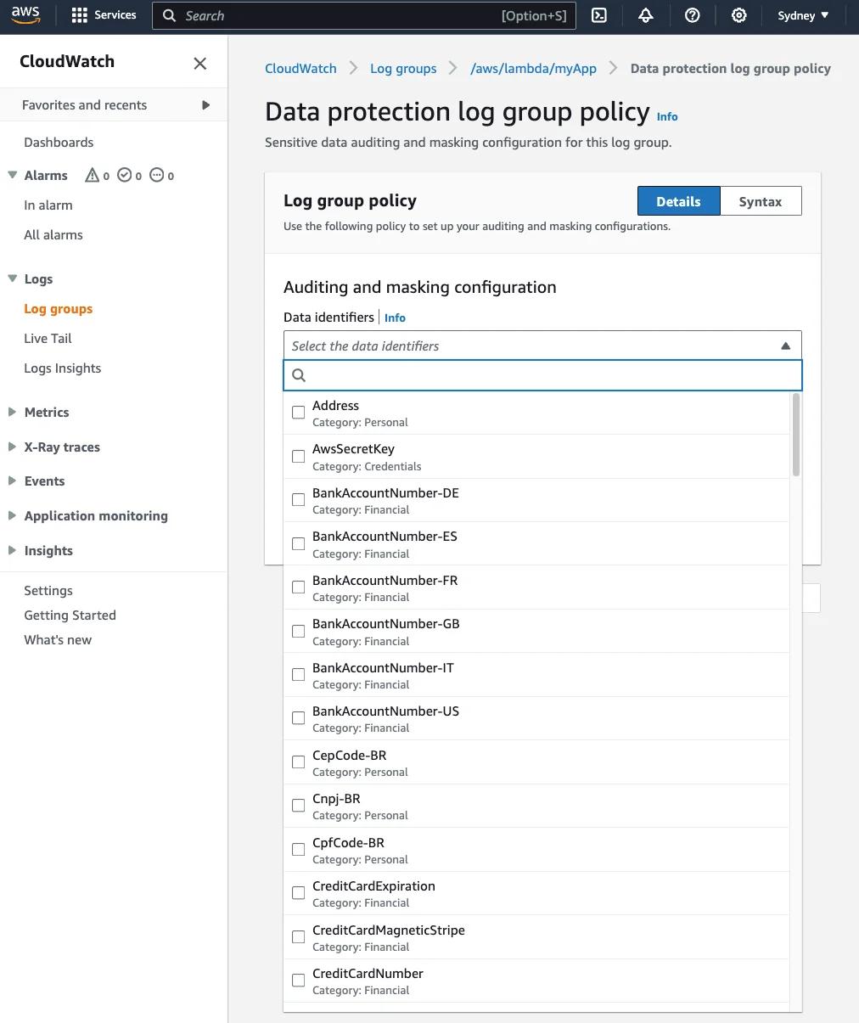Select the Details tab
The height and width of the screenshot is (1023, 859).
pyautogui.click(x=678, y=200)
